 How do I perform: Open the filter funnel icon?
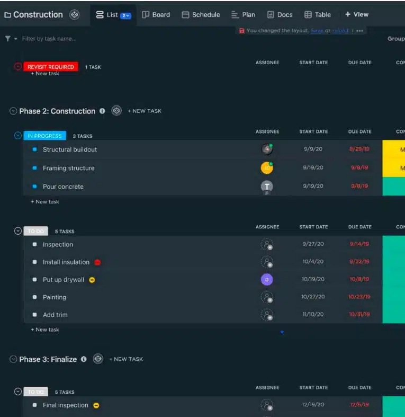click(x=8, y=39)
